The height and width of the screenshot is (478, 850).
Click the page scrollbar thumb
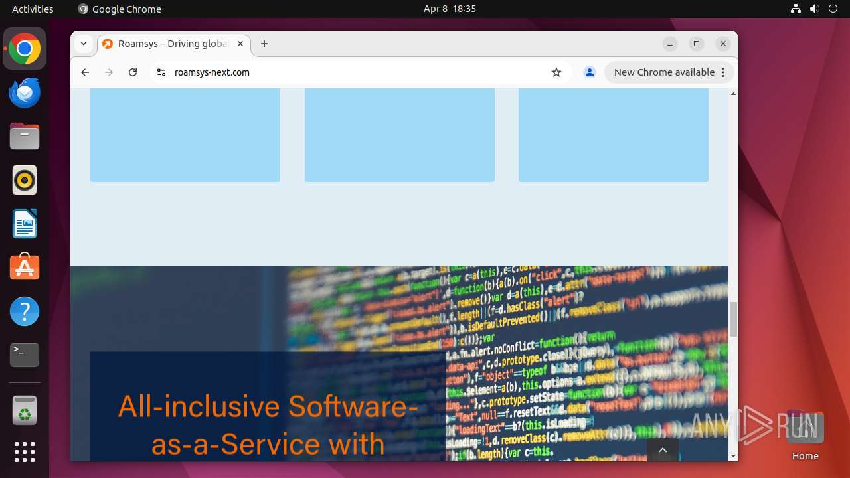pos(733,319)
